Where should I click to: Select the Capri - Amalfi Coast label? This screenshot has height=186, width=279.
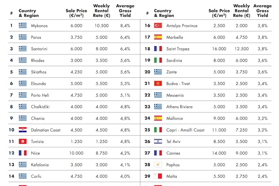coord(185,130)
